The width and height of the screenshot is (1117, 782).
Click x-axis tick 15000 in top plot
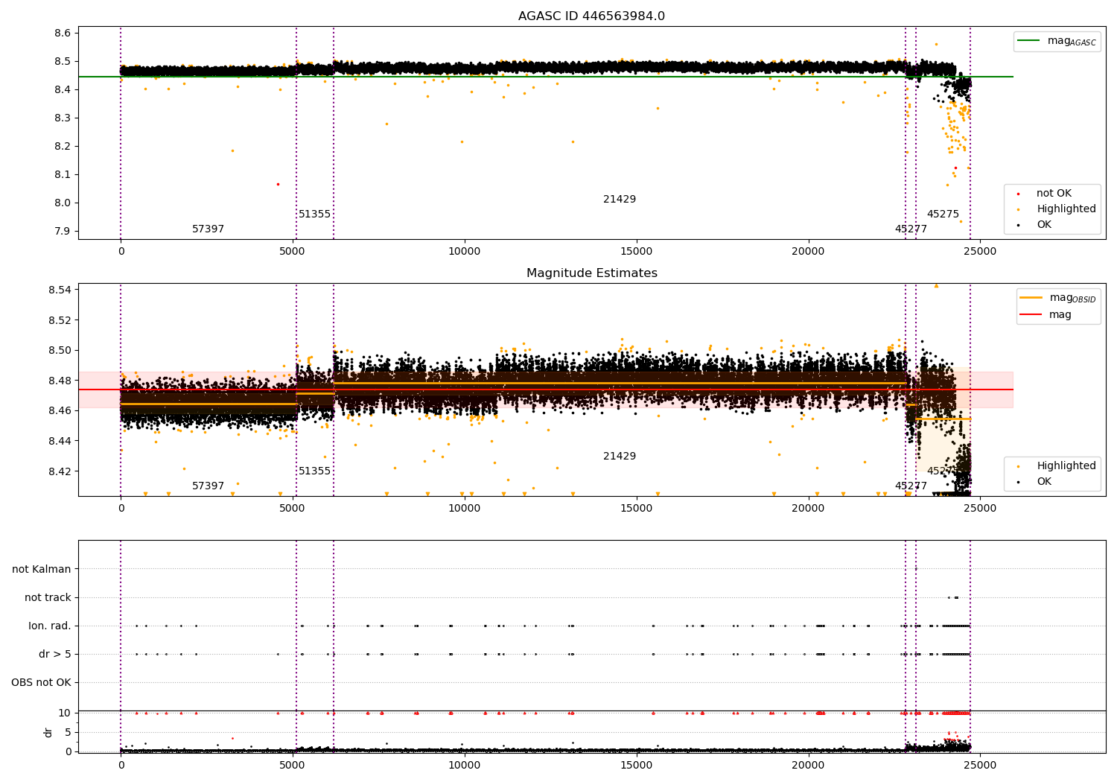coord(636,252)
